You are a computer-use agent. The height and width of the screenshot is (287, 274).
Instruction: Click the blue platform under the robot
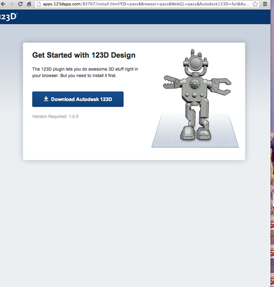tap(195, 130)
